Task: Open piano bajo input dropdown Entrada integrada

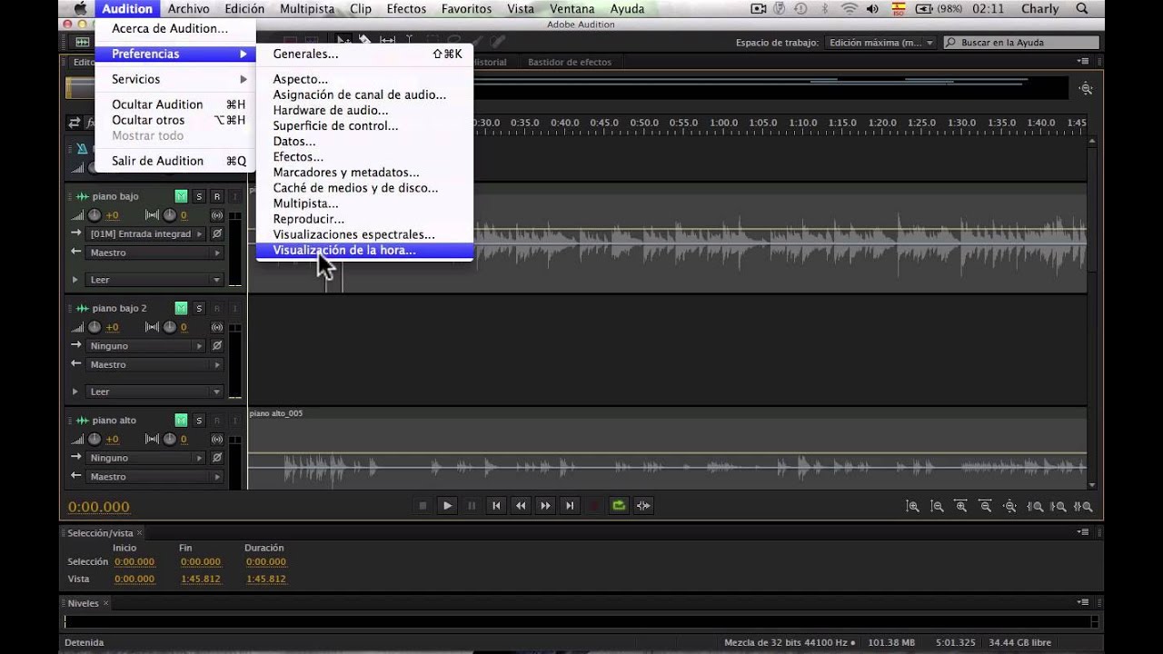Action: [145, 233]
